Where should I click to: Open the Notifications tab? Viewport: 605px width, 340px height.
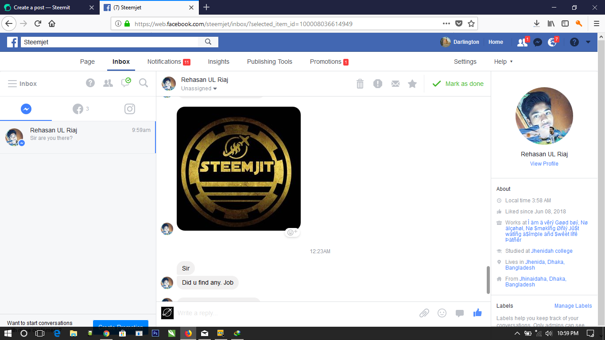tap(169, 62)
